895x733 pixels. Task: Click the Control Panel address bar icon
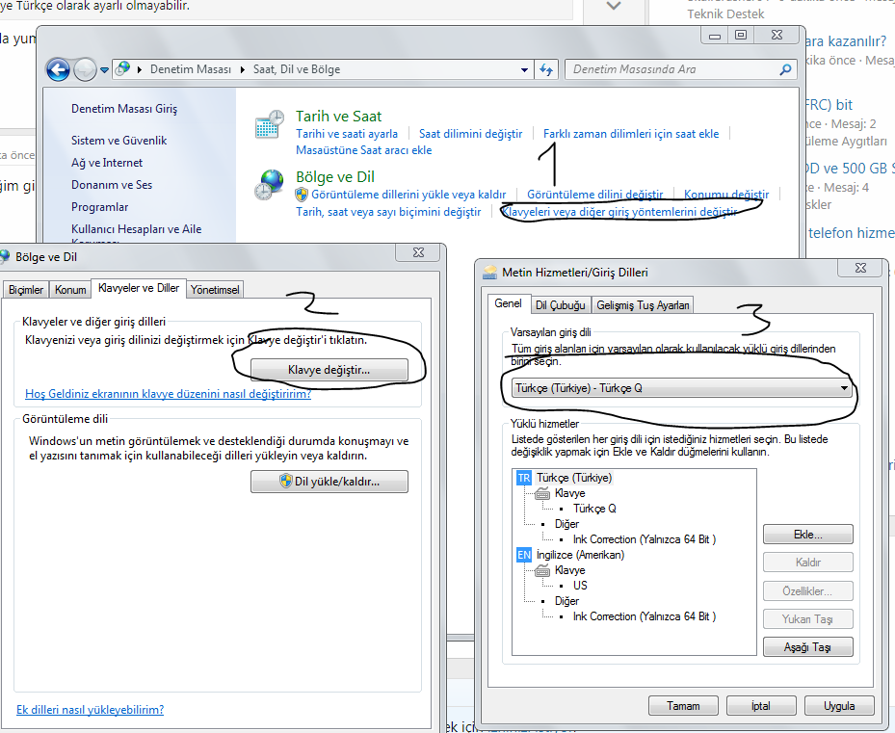tap(122, 69)
